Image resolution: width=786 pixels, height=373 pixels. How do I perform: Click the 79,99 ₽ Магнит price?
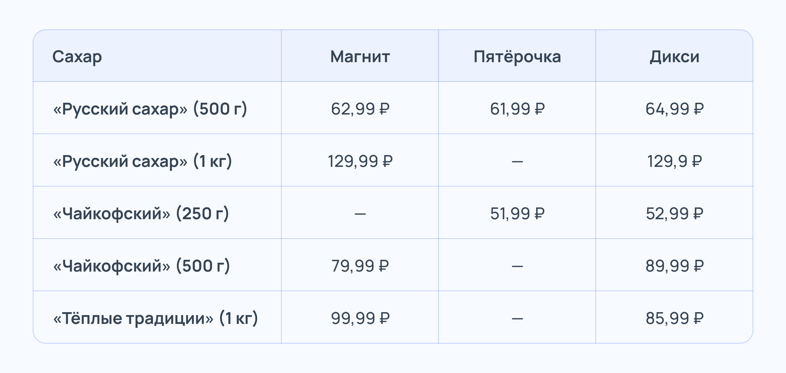tap(360, 266)
